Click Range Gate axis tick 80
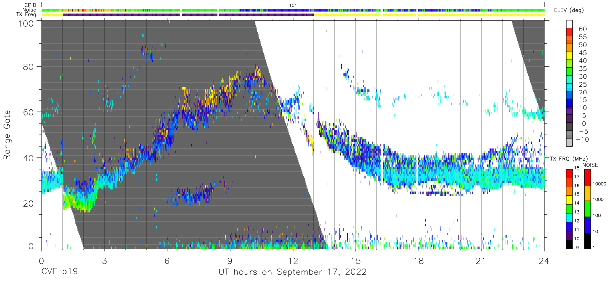This screenshot has height=282, width=612. pos(29,67)
